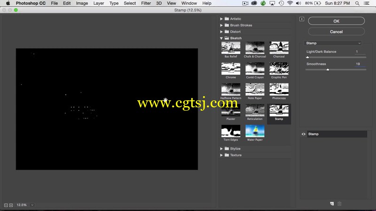The height and width of the screenshot is (211, 376).
Task: Zoom out with the minus button
Action: click(6, 205)
